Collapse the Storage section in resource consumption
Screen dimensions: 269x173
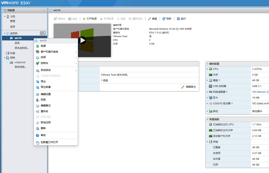click(x=207, y=142)
